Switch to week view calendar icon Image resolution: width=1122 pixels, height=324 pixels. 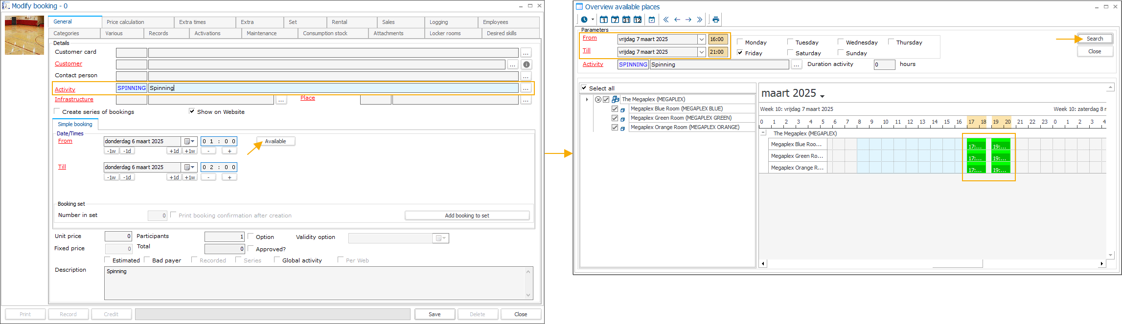click(615, 20)
